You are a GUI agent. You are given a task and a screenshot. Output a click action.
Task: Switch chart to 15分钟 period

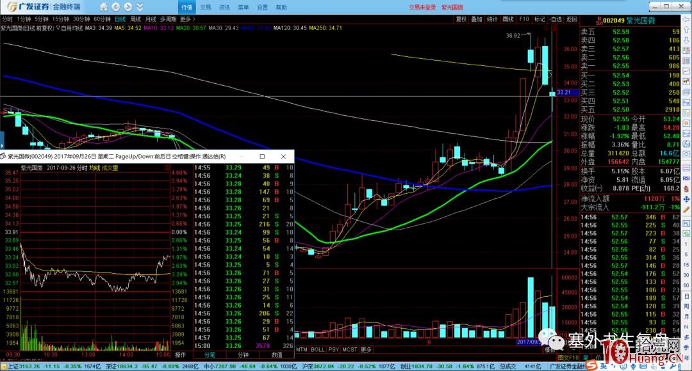click(x=60, y=19)
